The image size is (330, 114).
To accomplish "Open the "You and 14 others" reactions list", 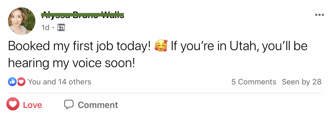I will coord(60,82).
